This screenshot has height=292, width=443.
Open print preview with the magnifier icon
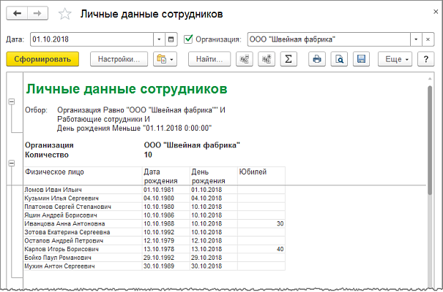tap(339, 59)
